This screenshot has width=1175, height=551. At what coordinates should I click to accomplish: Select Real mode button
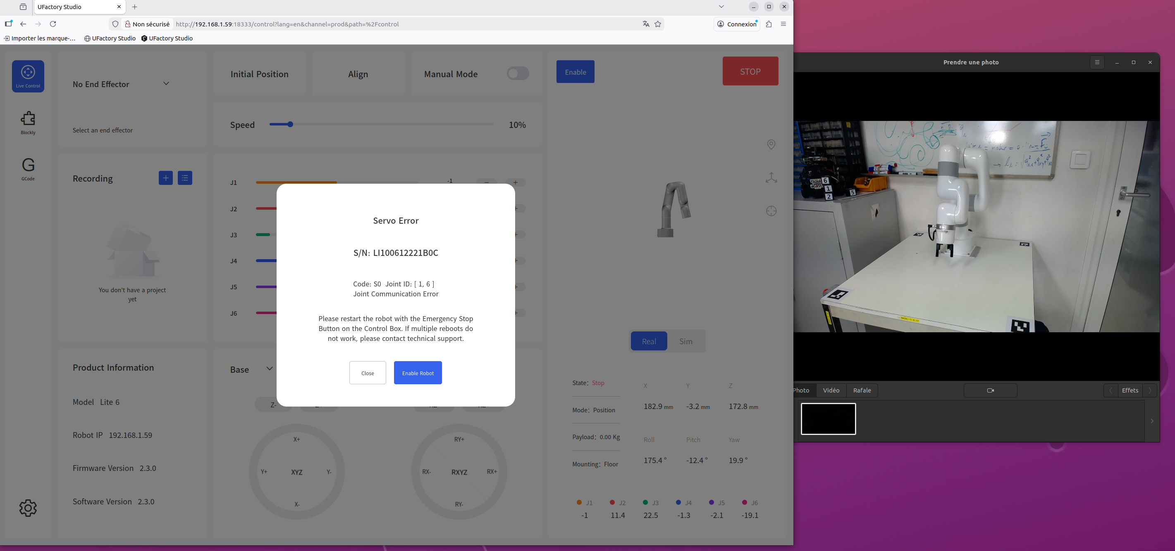pos(649,341)
